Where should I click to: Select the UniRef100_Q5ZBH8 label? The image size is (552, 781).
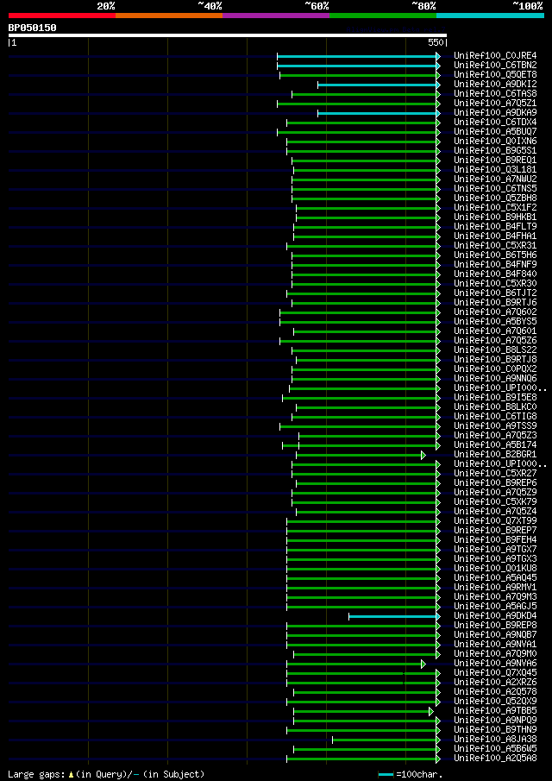pos(495,198)
